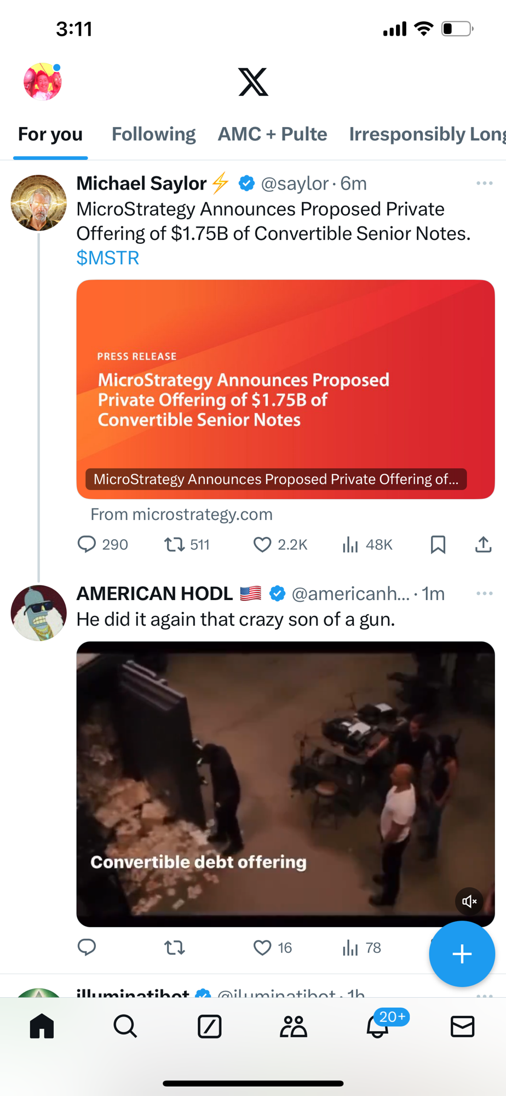The height and width of the screenshot is (1096, 506).
Task: Switch to the Following tab
Action: coord(153,134)
